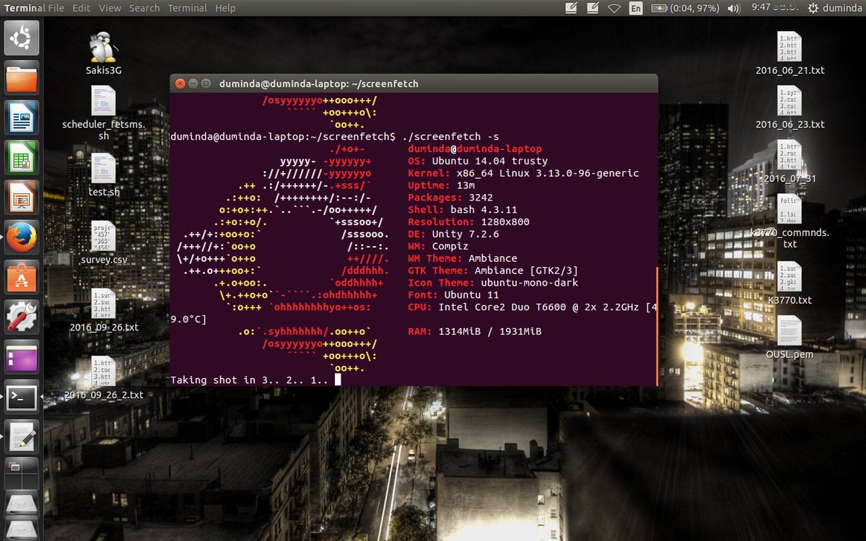Open the Terminal menu in the menu bar
Screen dimensions: 866x541
click(x=187, y=8)
